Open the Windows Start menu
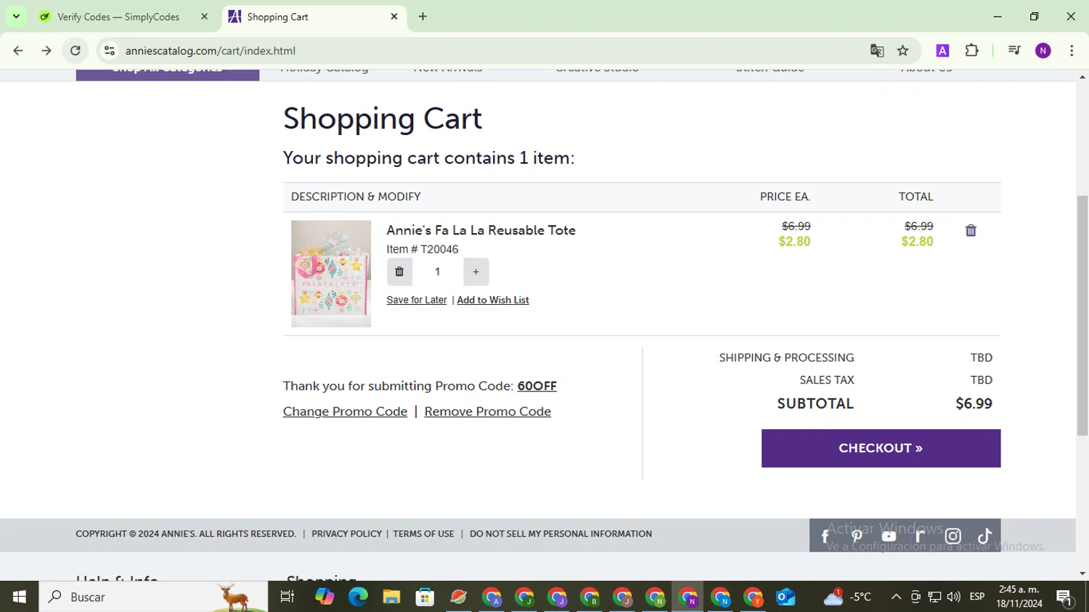 tap(20, 597)
